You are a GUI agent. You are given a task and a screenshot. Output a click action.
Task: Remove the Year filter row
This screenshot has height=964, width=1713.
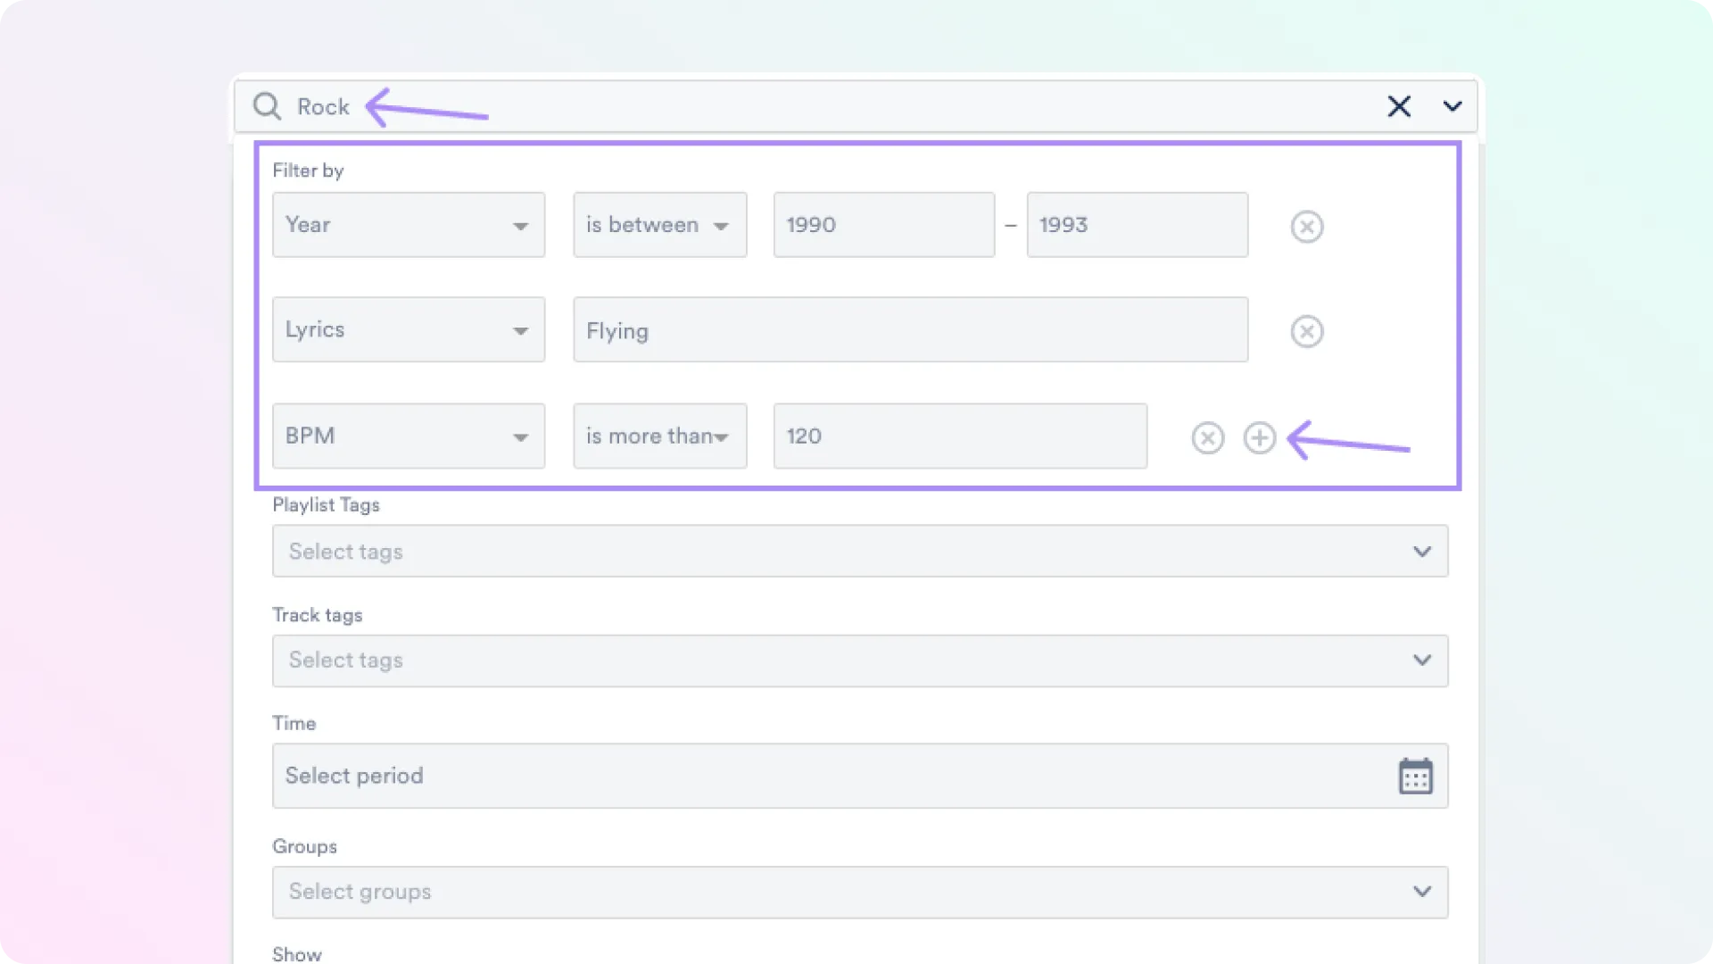point(1306,226)
